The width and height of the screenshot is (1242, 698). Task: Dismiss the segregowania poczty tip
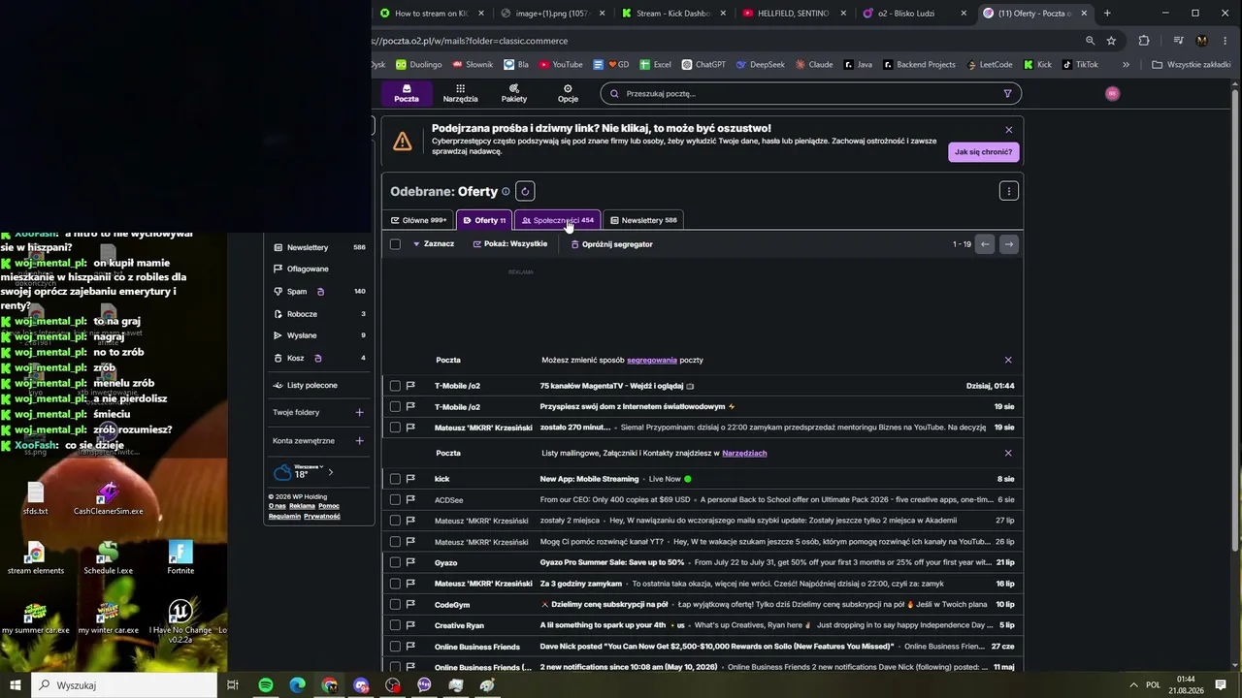click(x=1008, y=361)
